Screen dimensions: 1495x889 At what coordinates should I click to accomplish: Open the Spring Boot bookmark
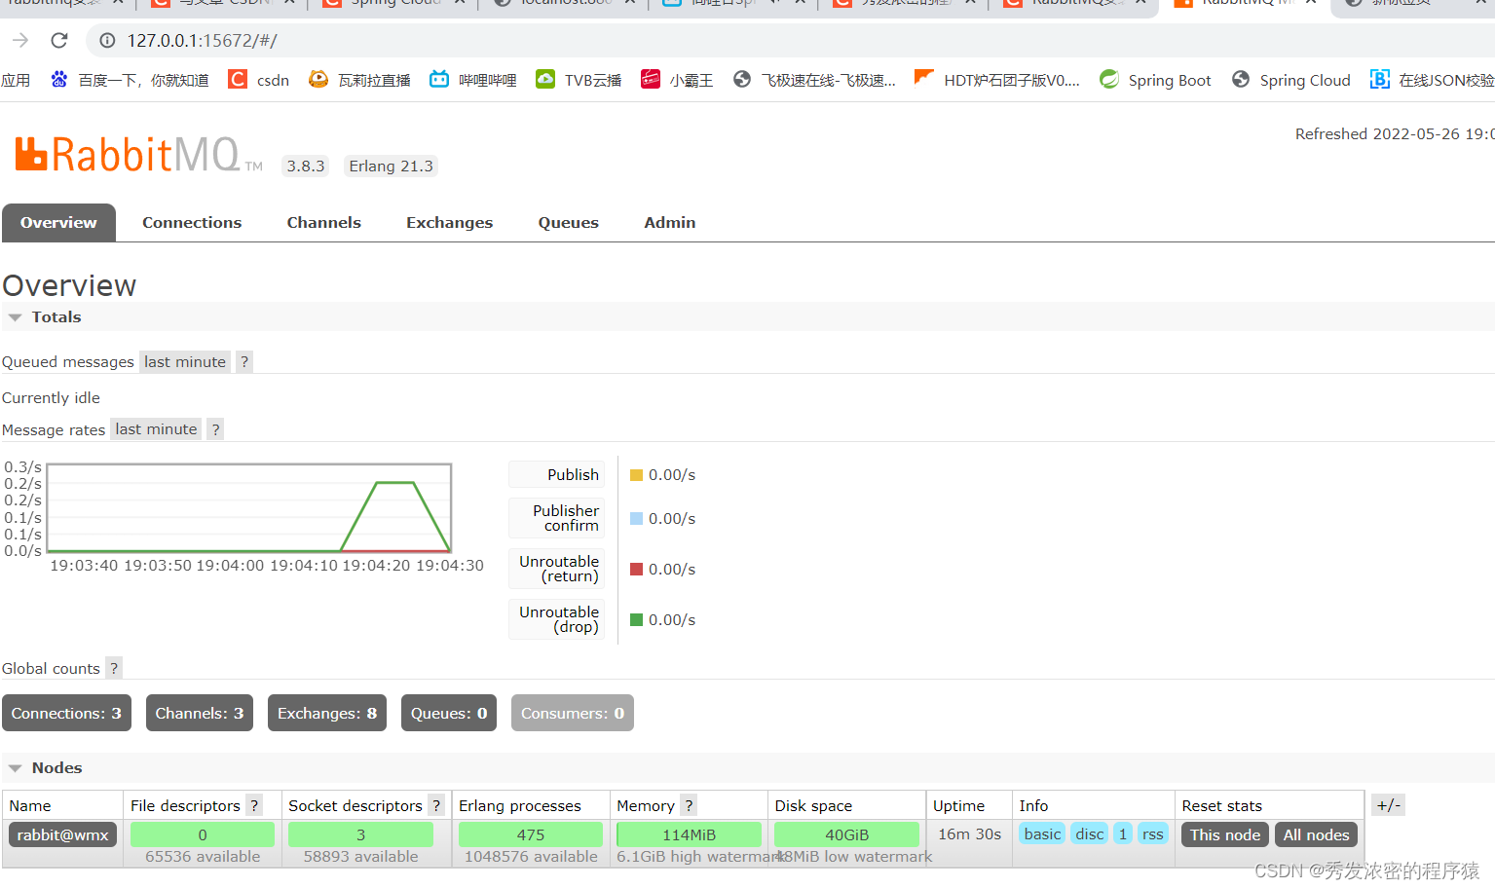1155,80
